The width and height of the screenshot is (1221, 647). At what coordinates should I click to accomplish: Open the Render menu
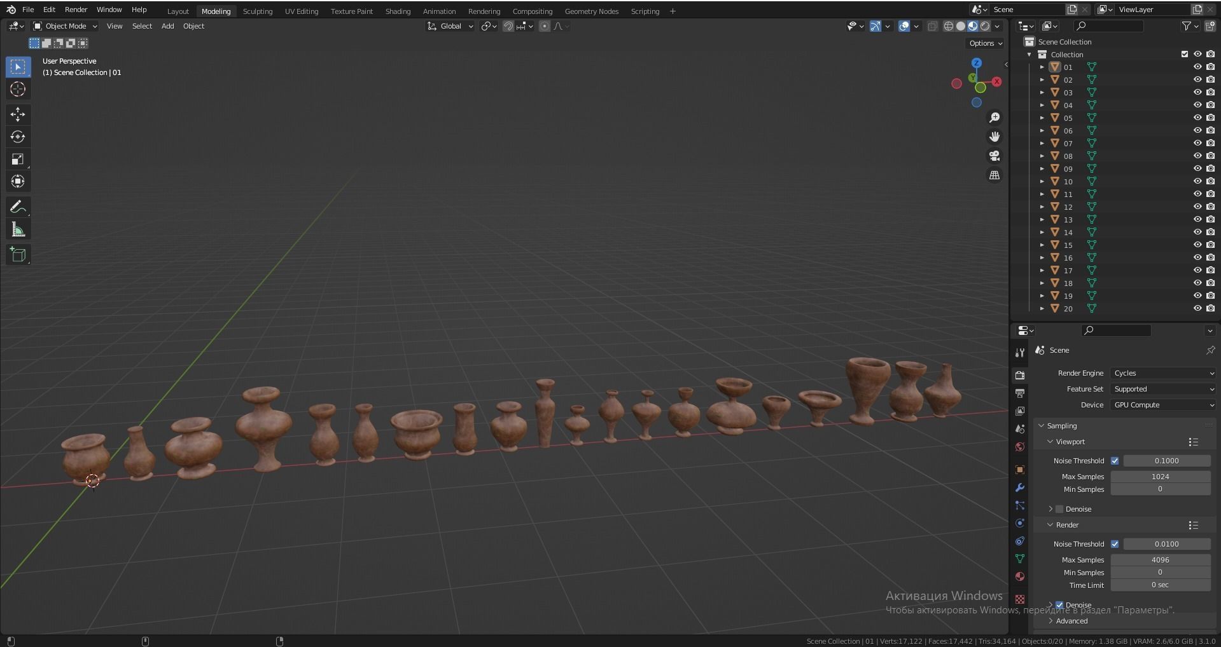pos(76,10)
